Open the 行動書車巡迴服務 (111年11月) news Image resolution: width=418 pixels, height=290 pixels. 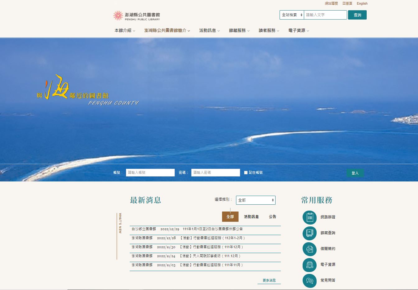211,265
